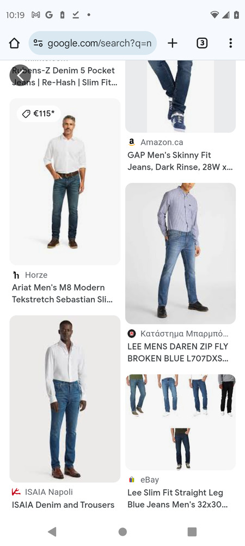
Task: Tap the ISAIA Denim model image
Action: (65, 399)
